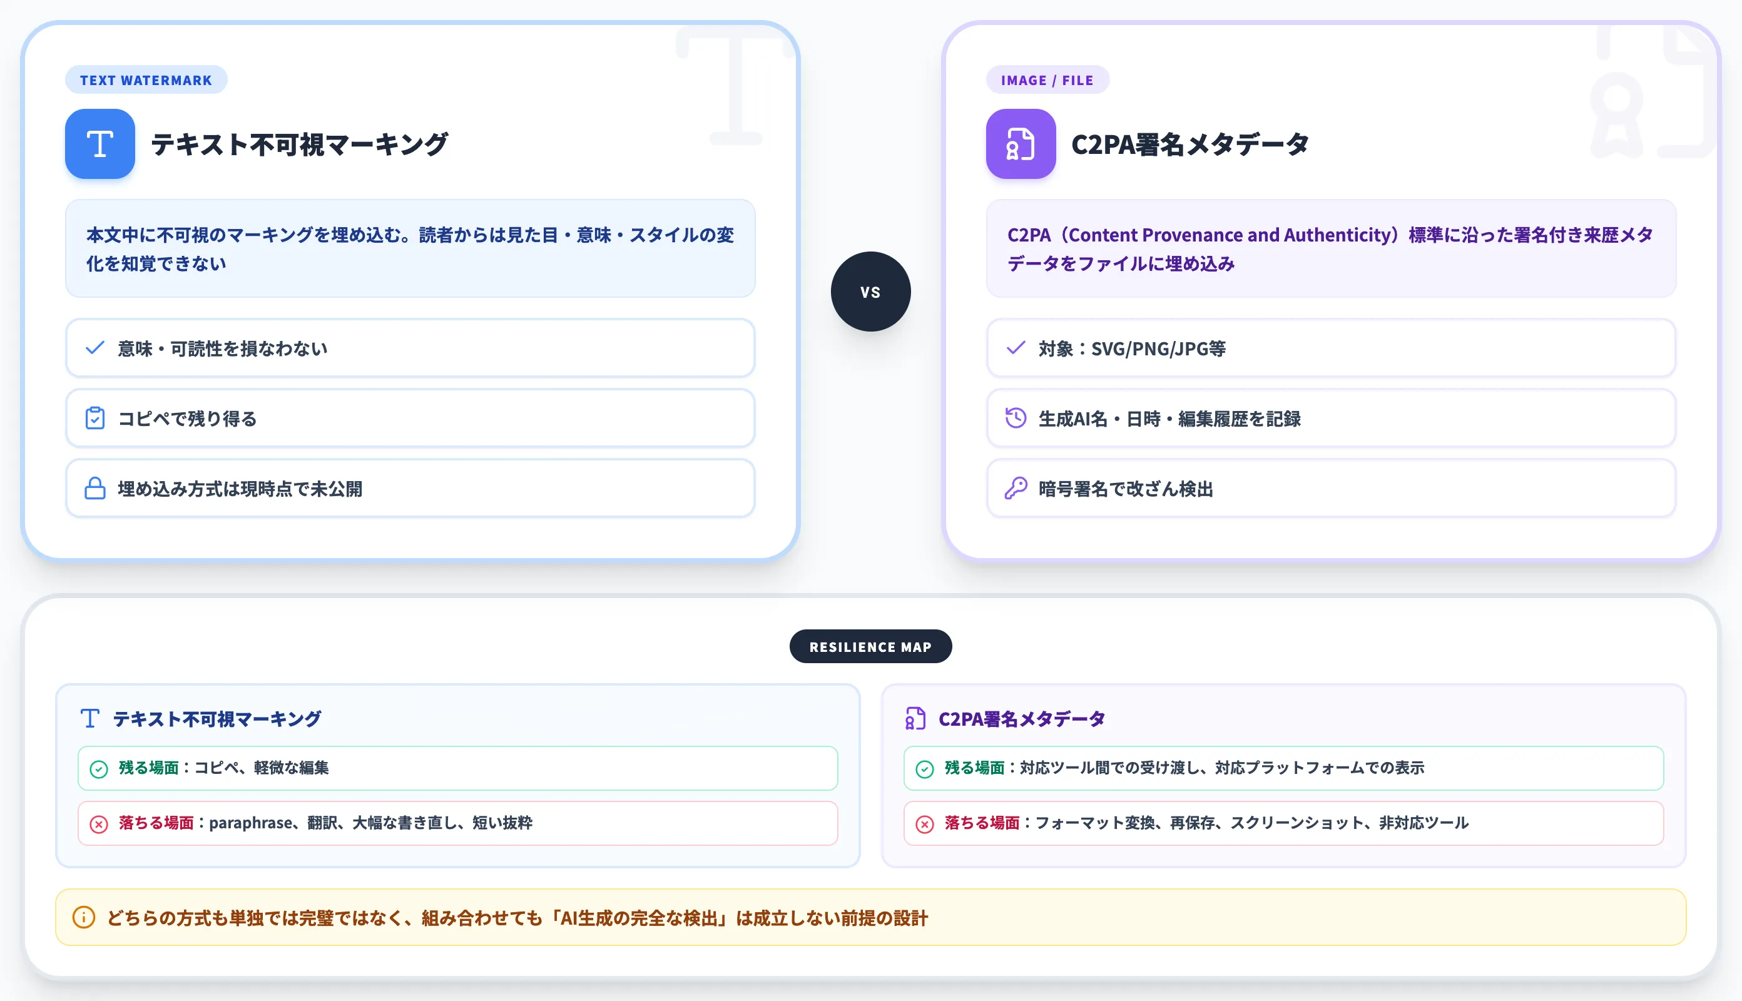
Task: Click the コピペで残り得る row
Action: 410,418
